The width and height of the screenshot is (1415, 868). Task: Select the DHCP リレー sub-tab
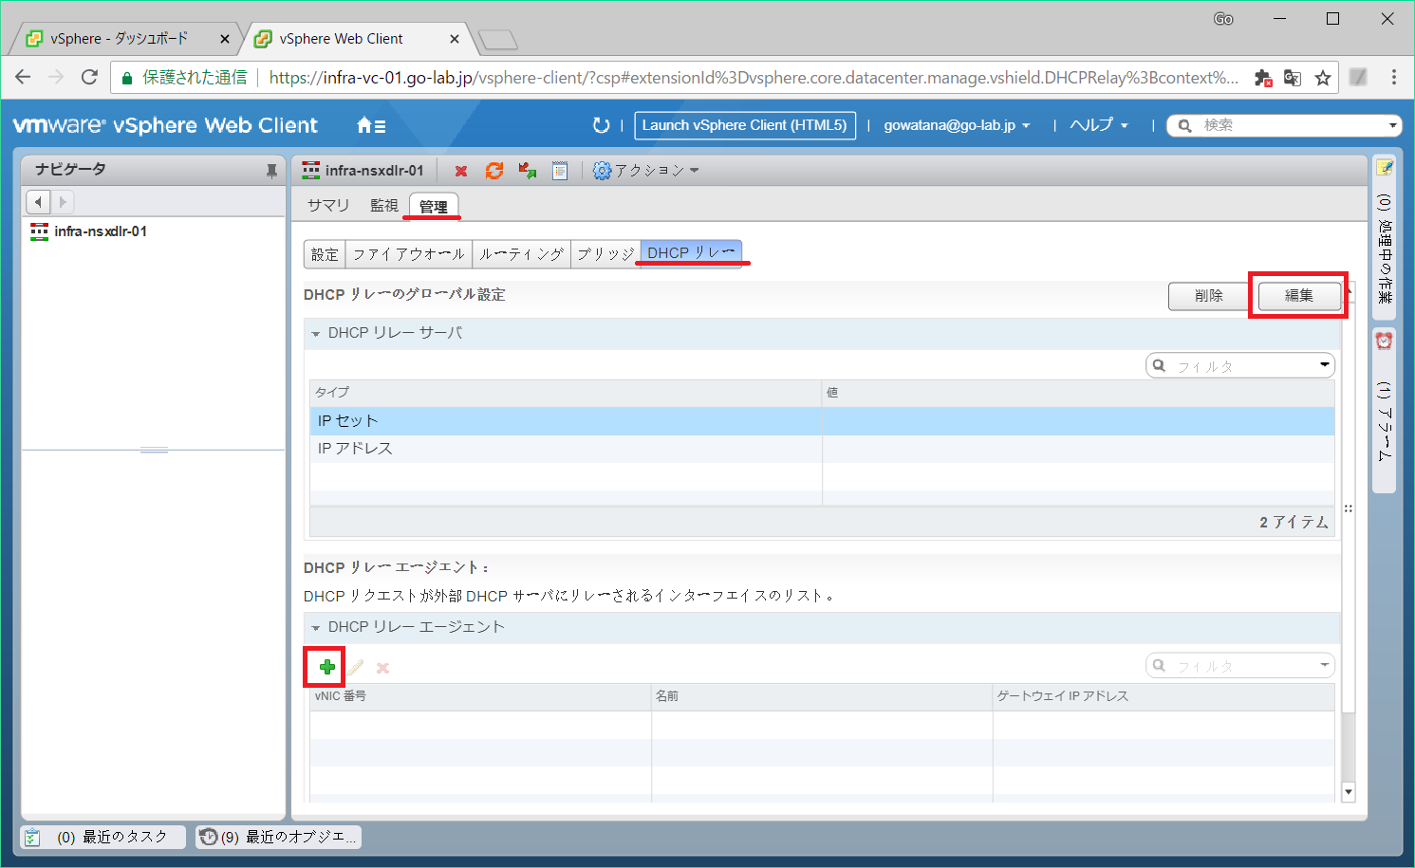pyautogui.click(x=691, y=253)
